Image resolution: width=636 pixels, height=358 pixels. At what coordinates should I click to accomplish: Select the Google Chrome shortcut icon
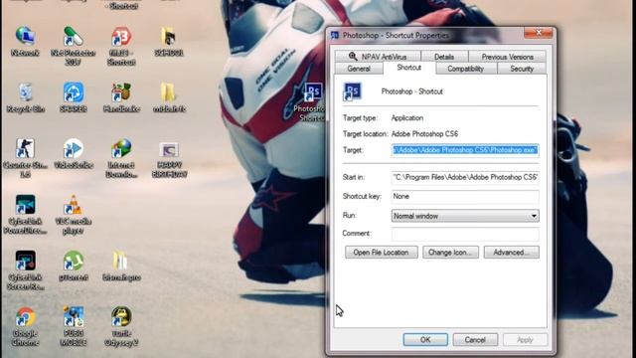25,316
